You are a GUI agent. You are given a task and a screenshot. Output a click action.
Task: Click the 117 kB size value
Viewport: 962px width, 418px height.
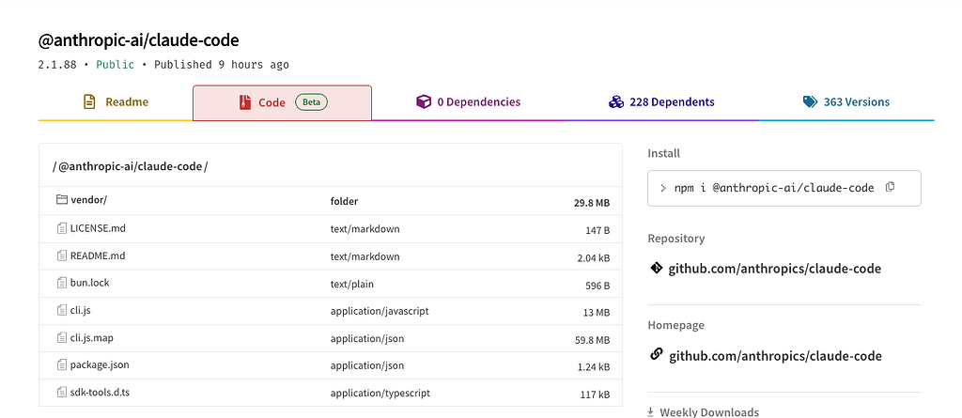595,395
